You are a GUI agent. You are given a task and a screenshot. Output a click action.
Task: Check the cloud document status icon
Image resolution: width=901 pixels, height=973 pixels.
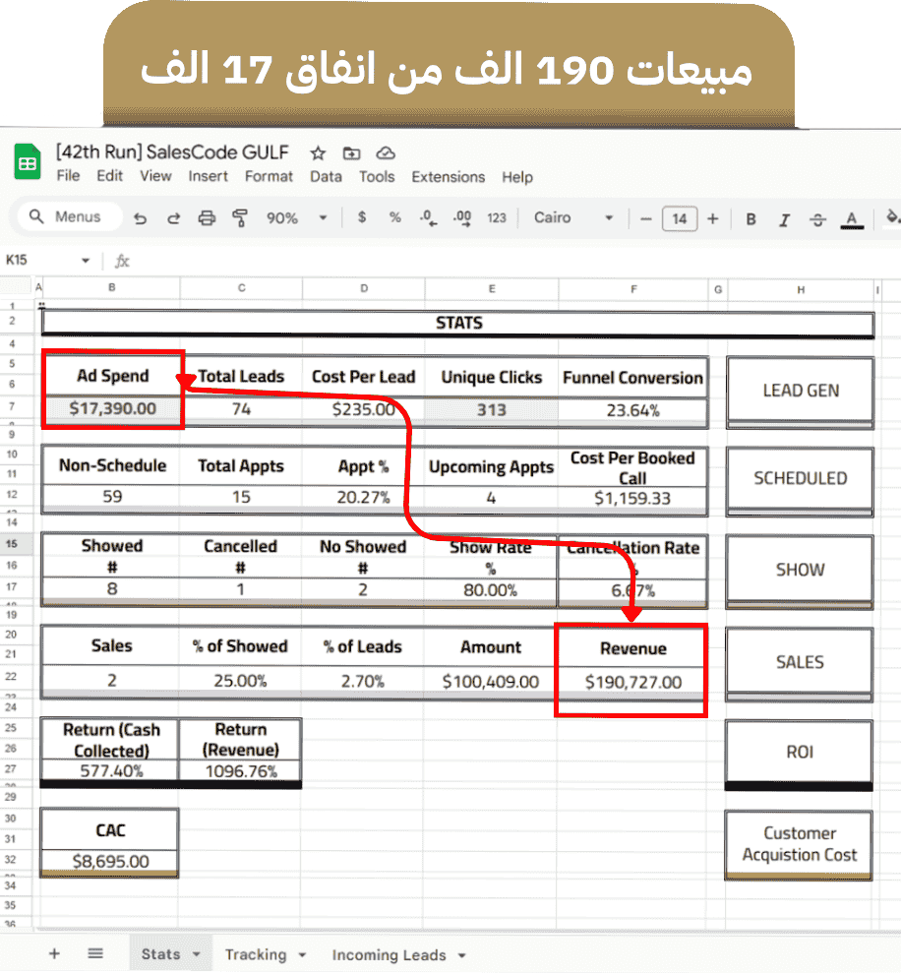(x=386, y=153)
